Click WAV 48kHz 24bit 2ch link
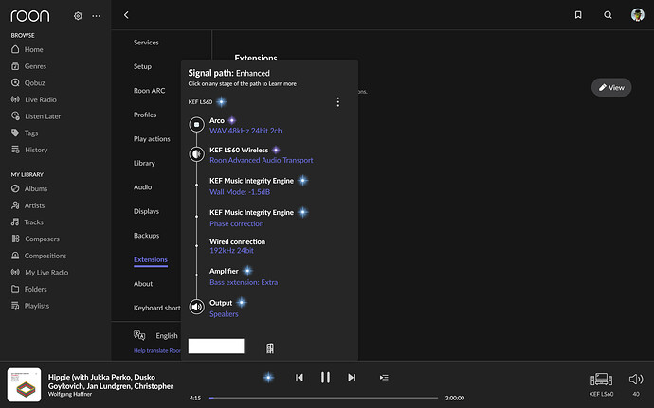Screen dimensions: 654x408 point(245,131)
